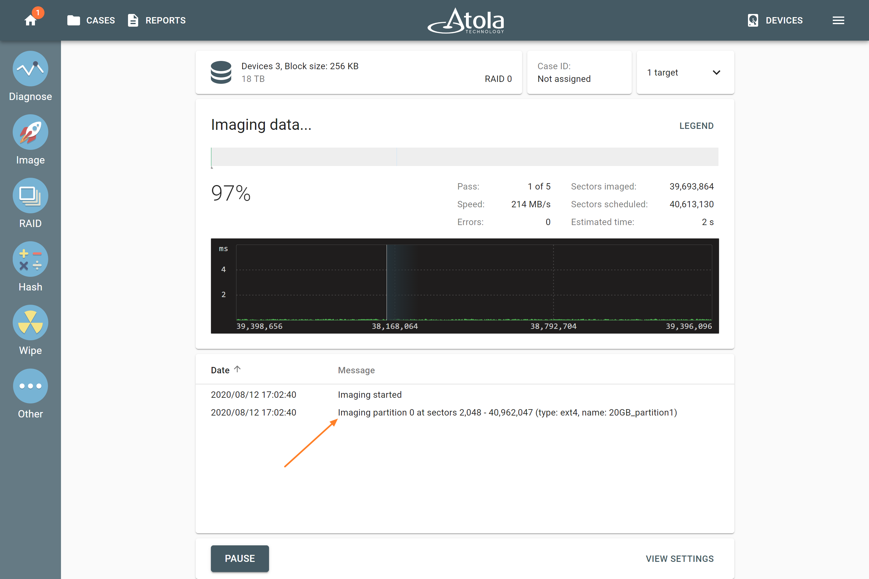Click the Case ID Not assigned card

[579, 72]
